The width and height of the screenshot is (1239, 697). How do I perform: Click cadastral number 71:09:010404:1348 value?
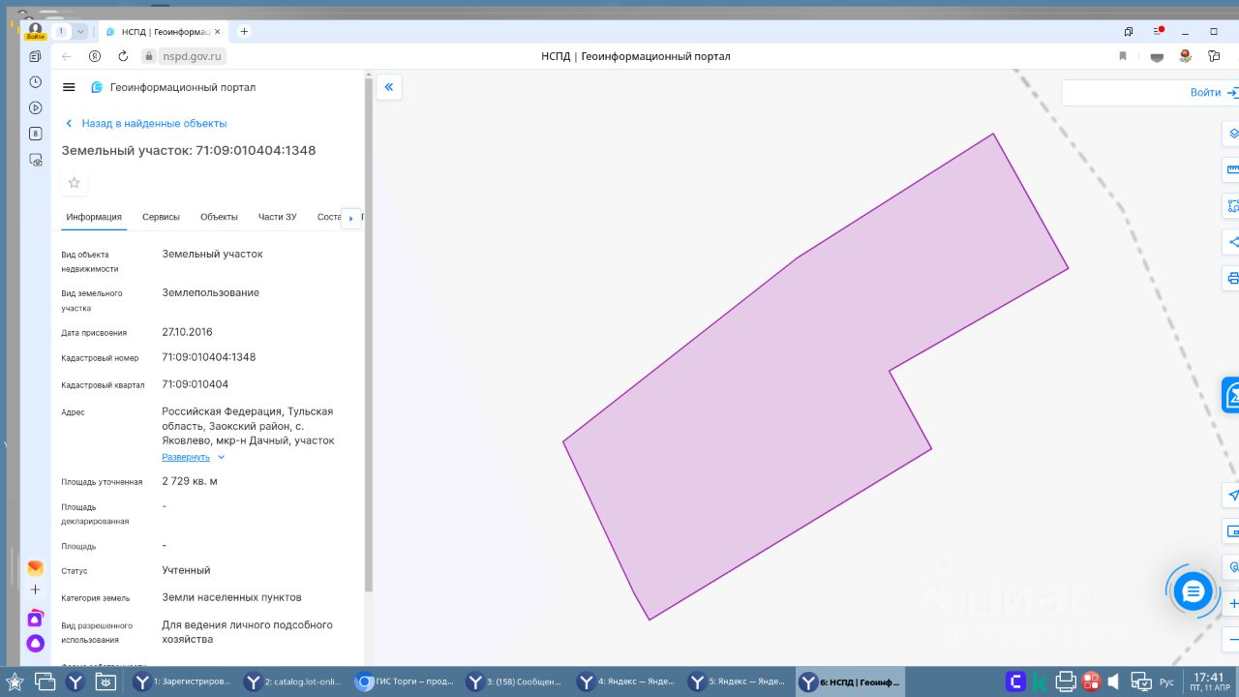(x=209, y=357)
